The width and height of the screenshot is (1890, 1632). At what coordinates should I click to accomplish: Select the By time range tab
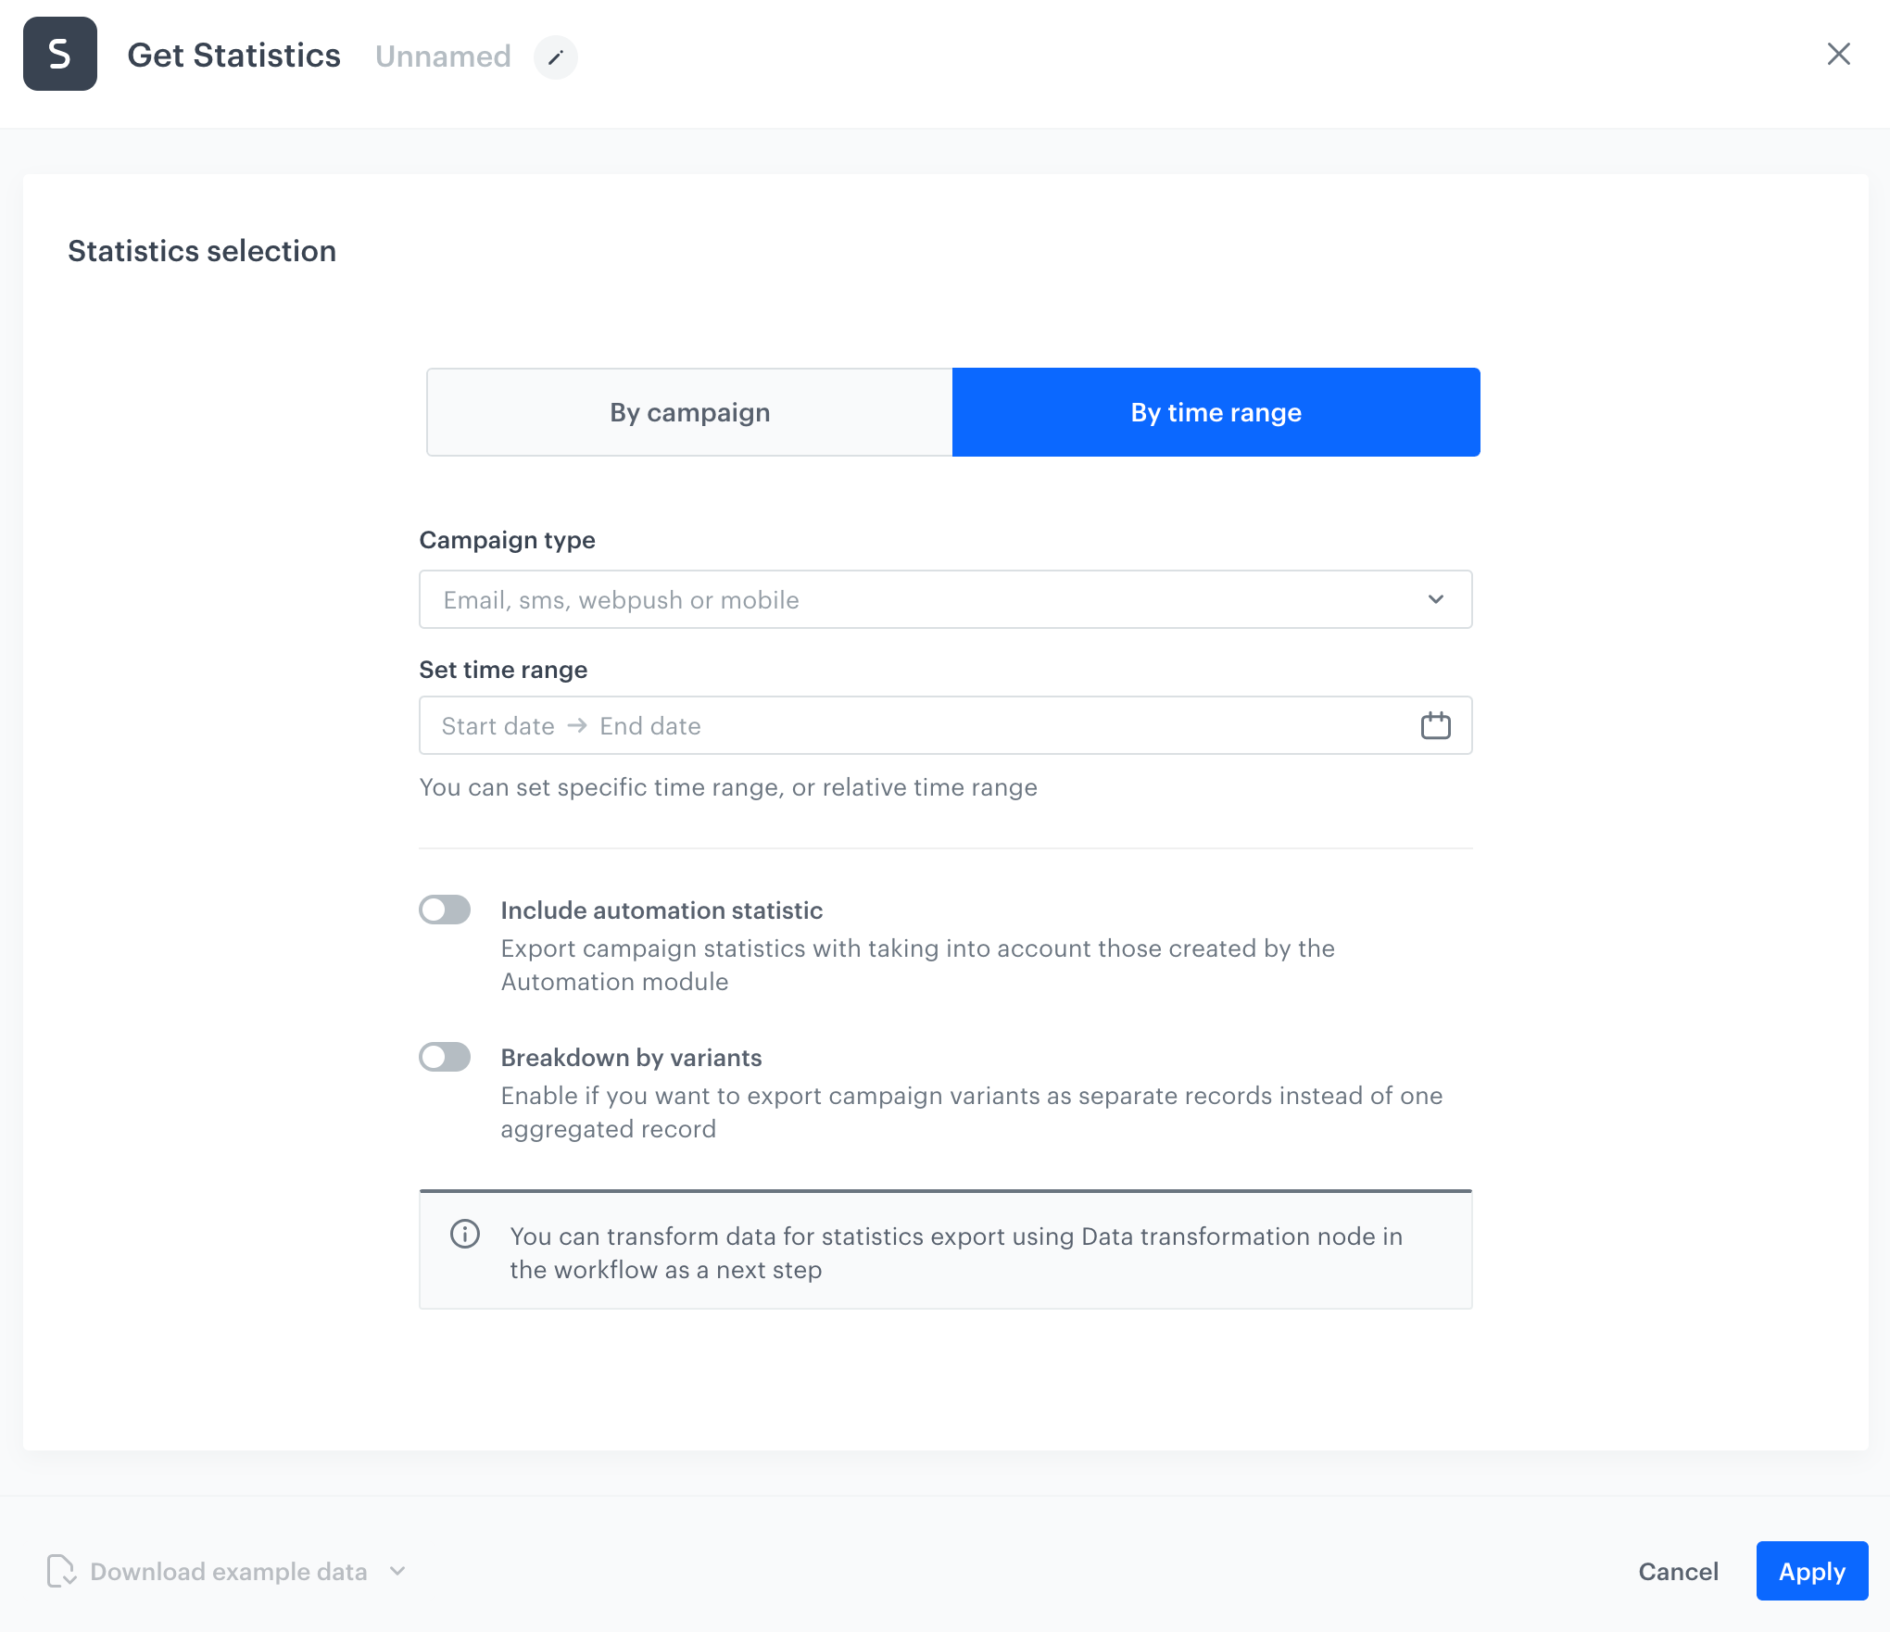[x=1215, y=411]
